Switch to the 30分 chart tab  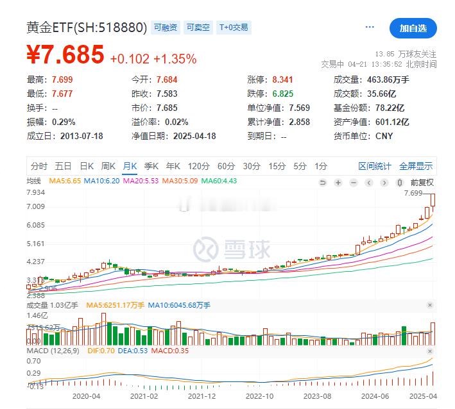[252, 166]
